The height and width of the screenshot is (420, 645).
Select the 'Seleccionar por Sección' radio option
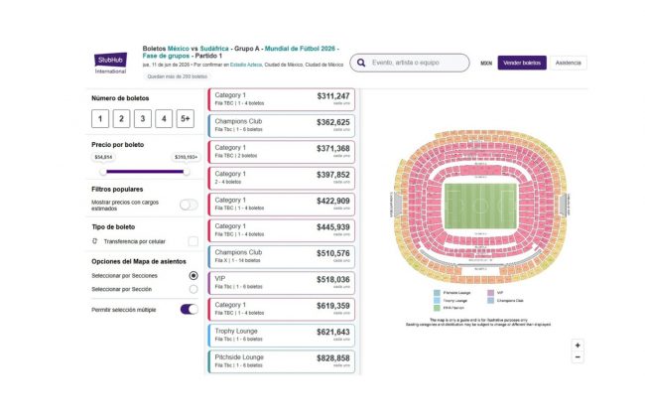193,289
